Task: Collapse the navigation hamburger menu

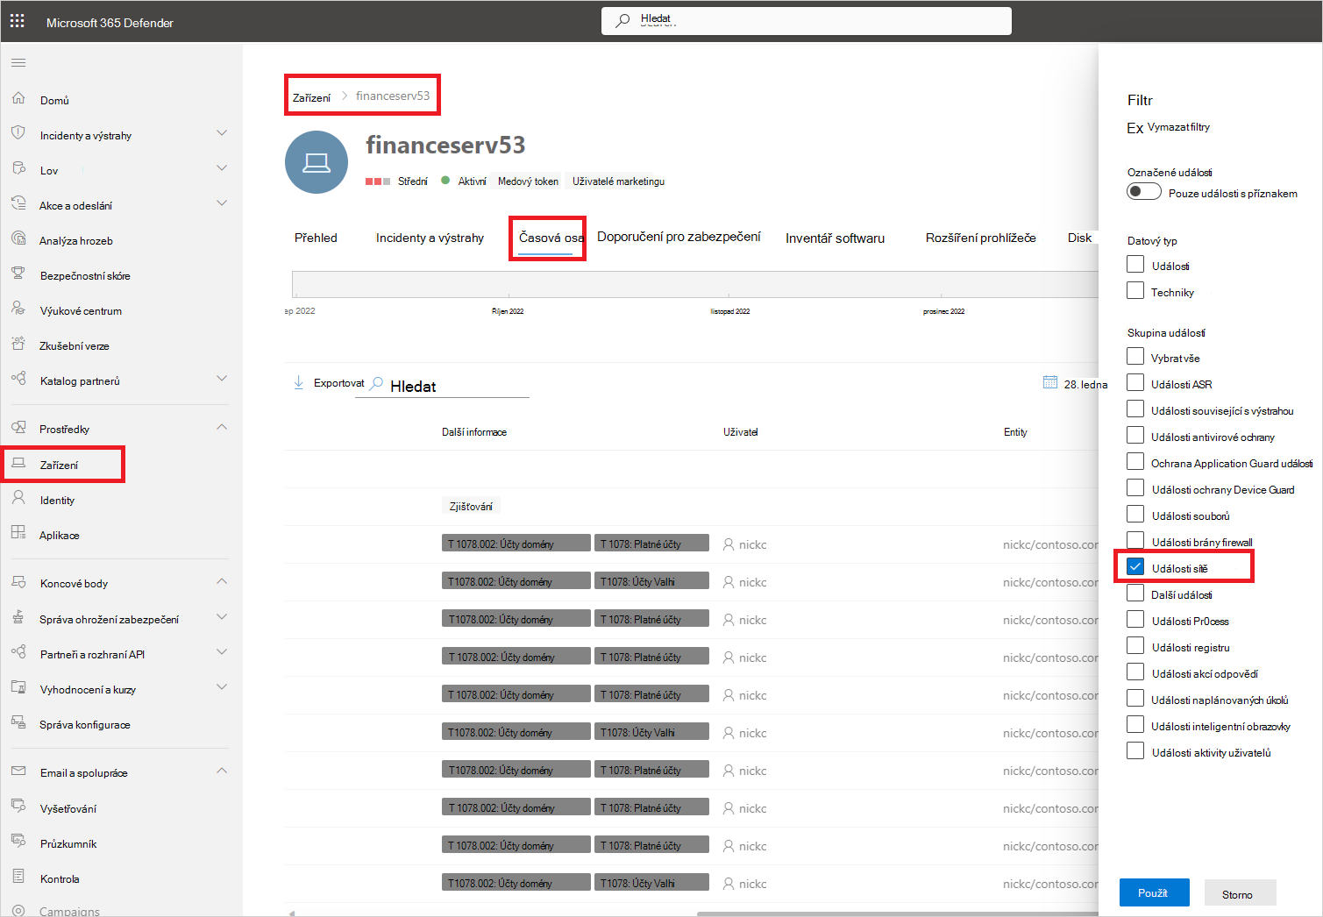Action: pos(18,63)
